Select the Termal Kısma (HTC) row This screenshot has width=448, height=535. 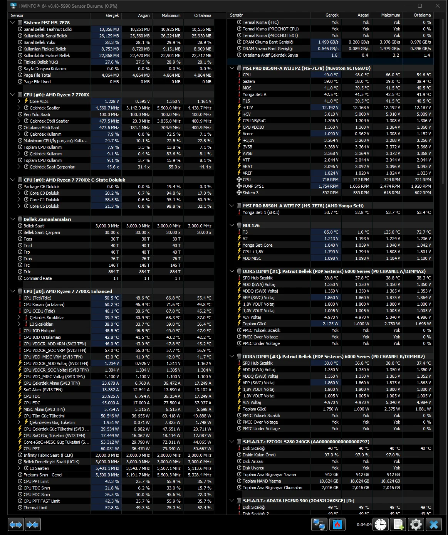click(x=331, y=22)
